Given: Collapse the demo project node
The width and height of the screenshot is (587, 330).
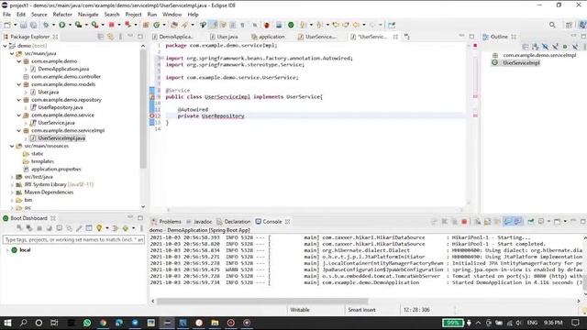Looking at the screenshot, I should coord(6,46).
